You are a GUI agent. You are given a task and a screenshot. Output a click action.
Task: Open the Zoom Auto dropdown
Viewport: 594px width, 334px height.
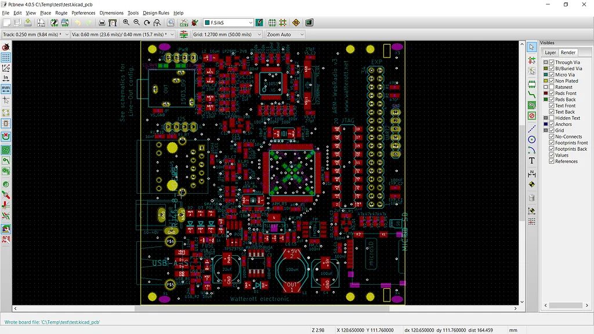(x=285, y=34)
